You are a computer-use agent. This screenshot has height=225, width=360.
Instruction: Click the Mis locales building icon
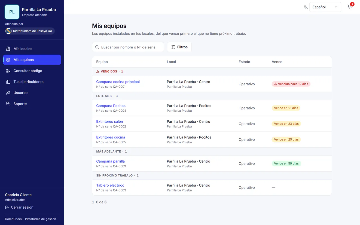tap(8, 49)
